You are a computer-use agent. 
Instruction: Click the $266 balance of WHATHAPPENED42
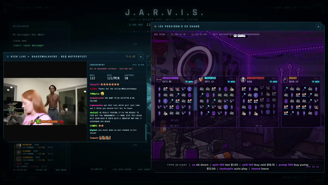pyautogui.click(x=249, y=82)
